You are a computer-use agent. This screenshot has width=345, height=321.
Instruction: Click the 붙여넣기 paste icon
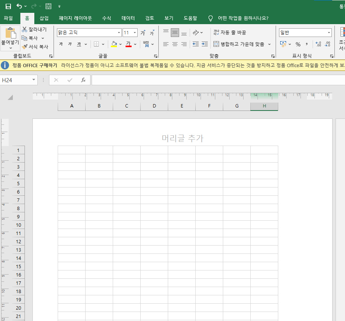(x=10, y=33)
